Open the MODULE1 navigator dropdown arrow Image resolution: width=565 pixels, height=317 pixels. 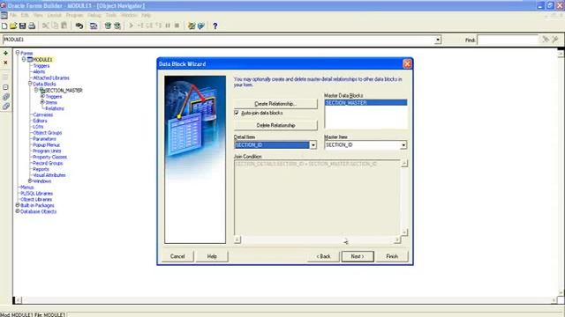click(x=438, y=40)
